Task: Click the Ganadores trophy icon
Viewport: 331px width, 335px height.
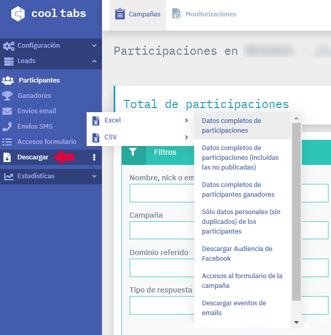Action: coord(8,96)
